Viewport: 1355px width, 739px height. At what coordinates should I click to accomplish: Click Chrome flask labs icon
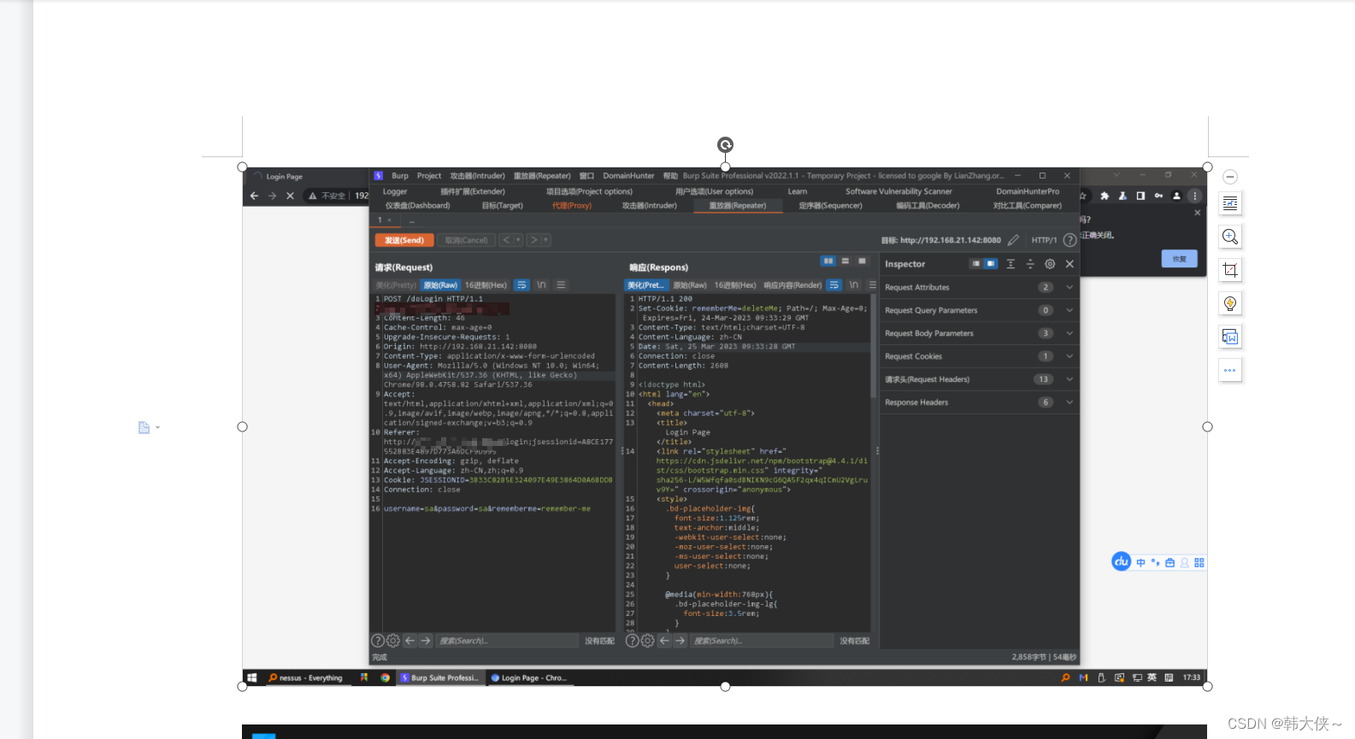(x=1122, y=196)
